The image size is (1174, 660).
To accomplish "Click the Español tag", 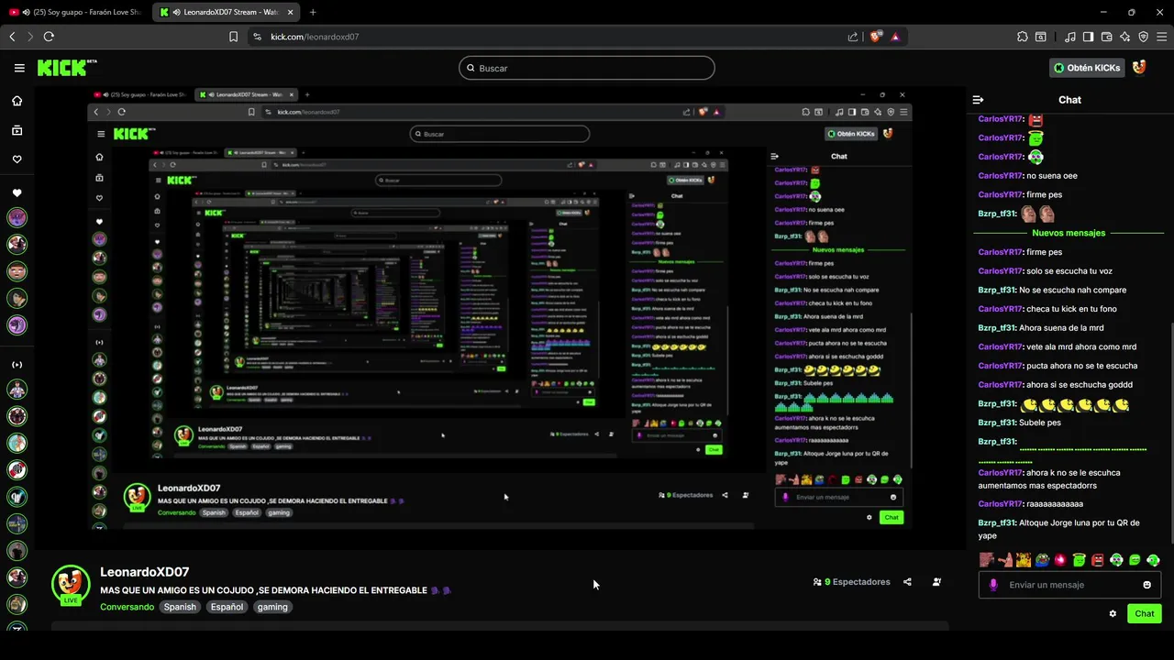I will 227,607.
